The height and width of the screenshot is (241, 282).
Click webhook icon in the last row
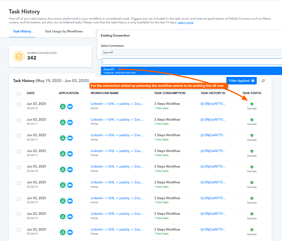(63, 232)
